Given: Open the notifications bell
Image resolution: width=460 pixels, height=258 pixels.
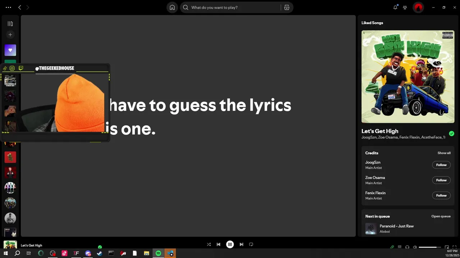Looking at the screenshot, I should click(x=395, y=7).
